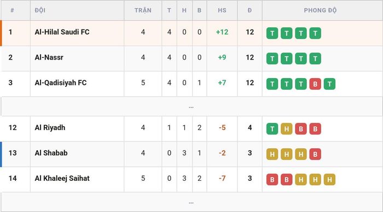Viewport: 383px width, 212px height.
Task: Open the Al-Nassr team link
Action: point(49,57)
